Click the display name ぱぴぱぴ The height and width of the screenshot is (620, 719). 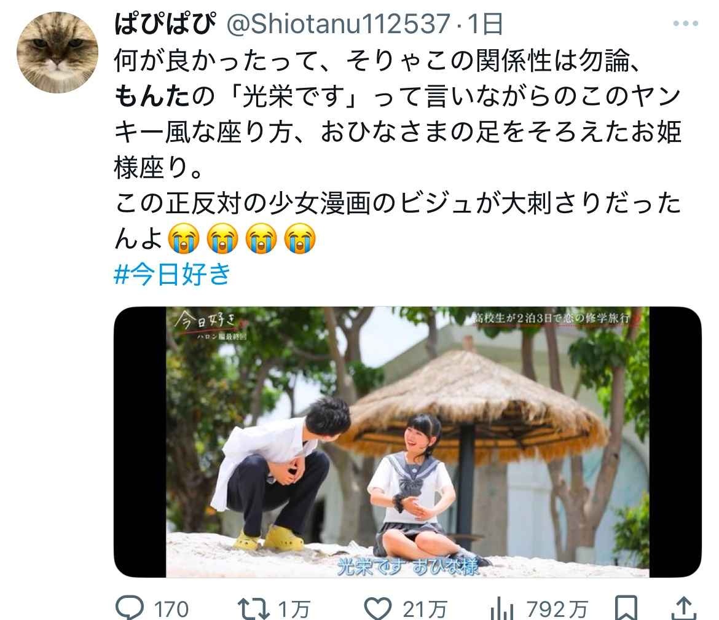(165, 23)
